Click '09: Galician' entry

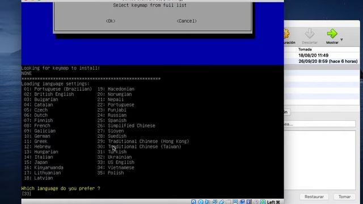39,131
